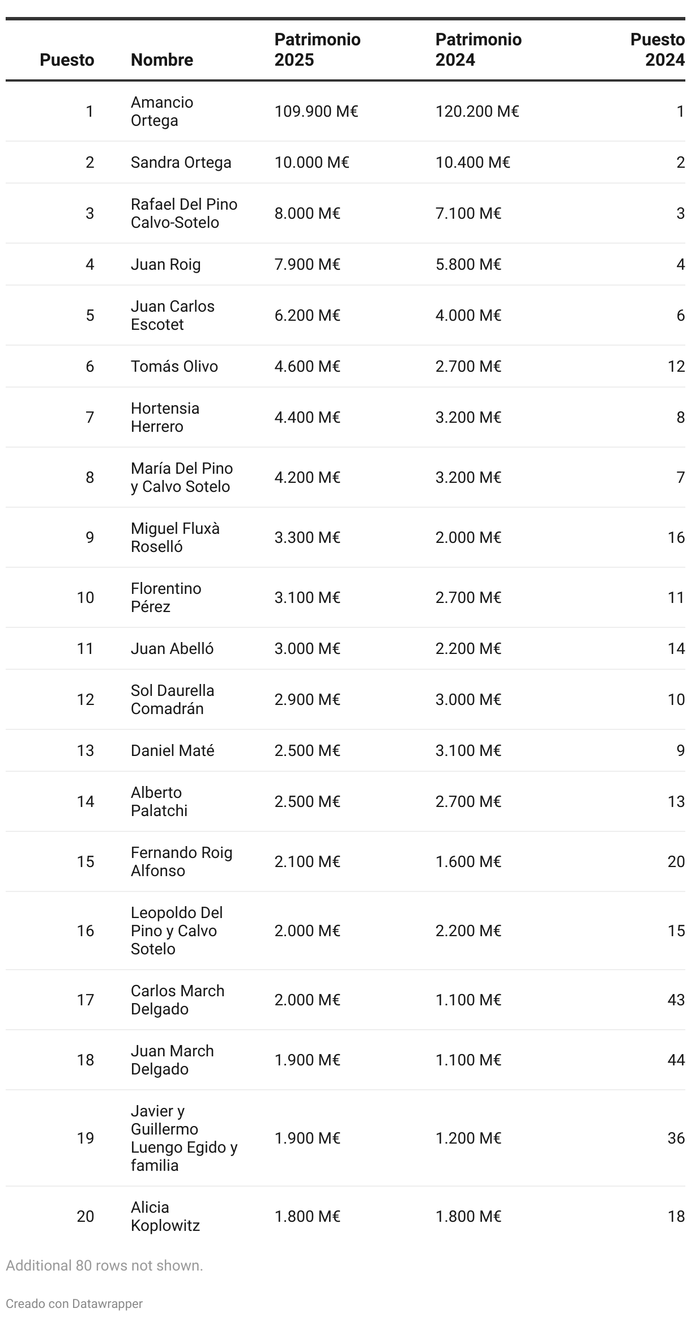This screenshot has width=691, height=1317.
Task: Click the Patrimonio 2025 column header
Action: point(317,49)
